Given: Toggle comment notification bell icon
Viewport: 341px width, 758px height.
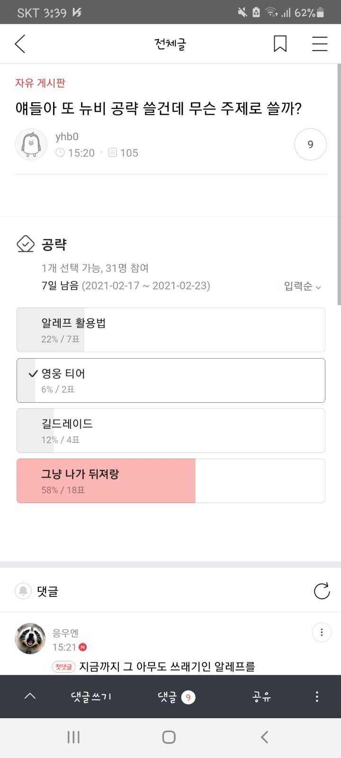Looking at the screenshot, I should coord(23,591).
